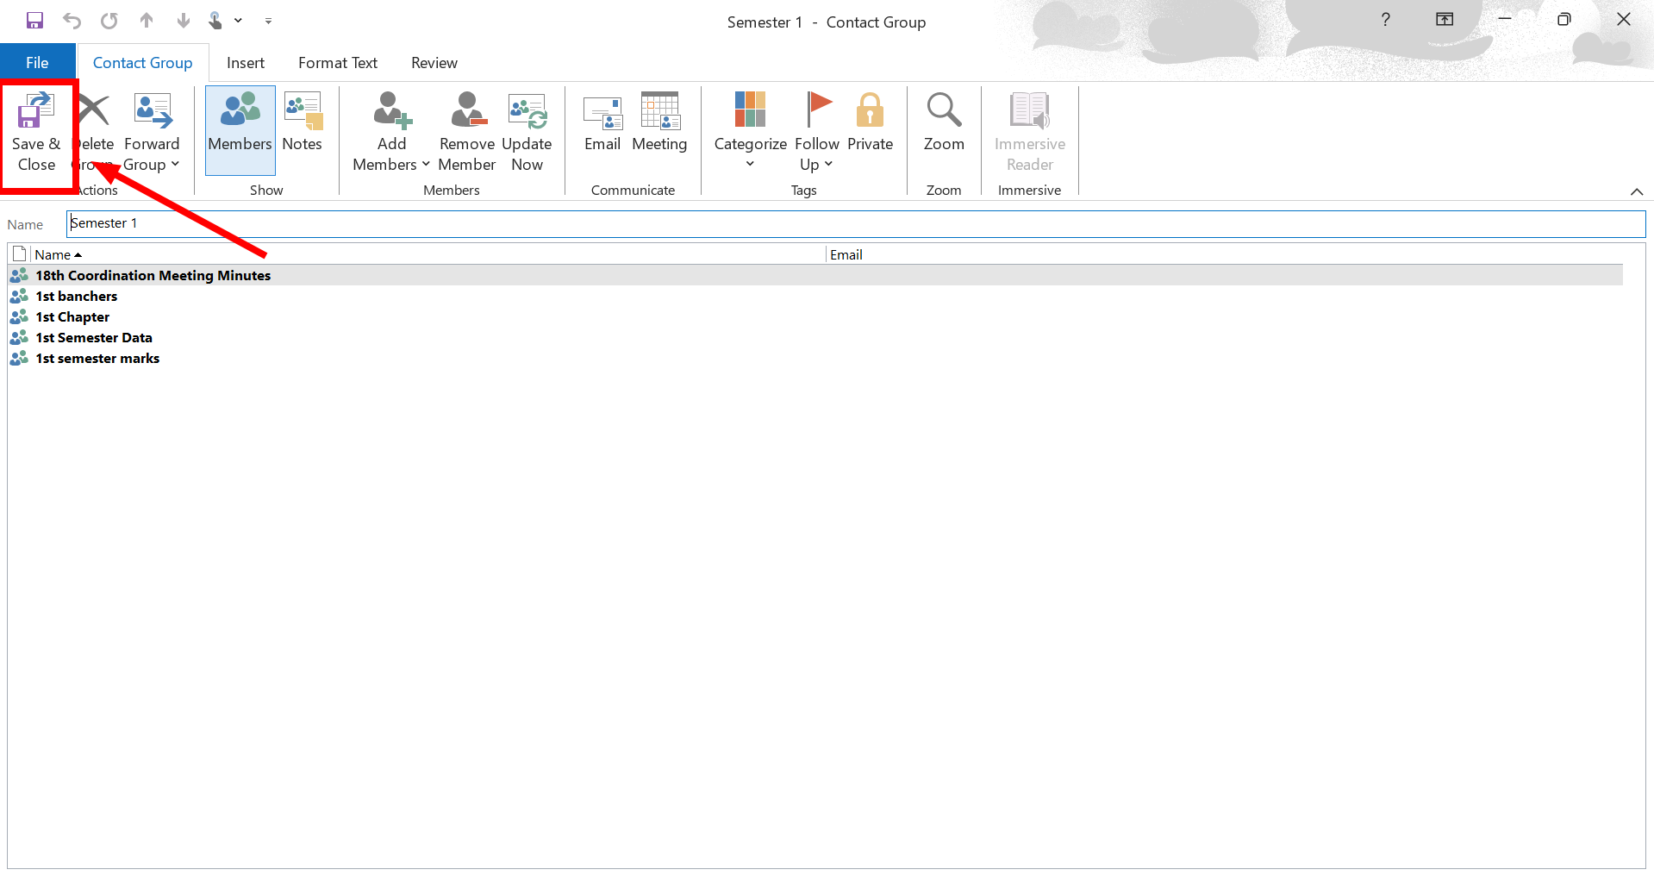Select the 1st Semester Data member
1654x876 pixels.
coord(94,338)
